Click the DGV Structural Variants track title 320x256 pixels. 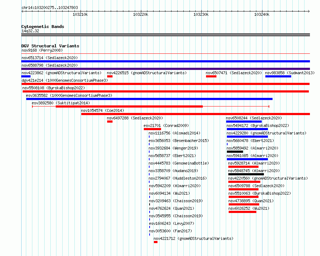tap(50, 46)
